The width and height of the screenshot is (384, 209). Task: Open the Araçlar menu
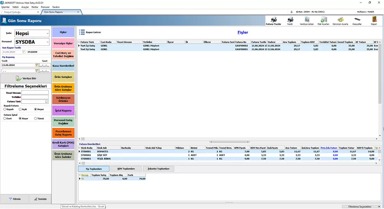[25, 7]
